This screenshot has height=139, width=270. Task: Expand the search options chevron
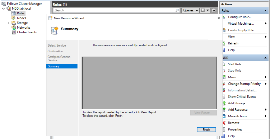click(214, 10)
